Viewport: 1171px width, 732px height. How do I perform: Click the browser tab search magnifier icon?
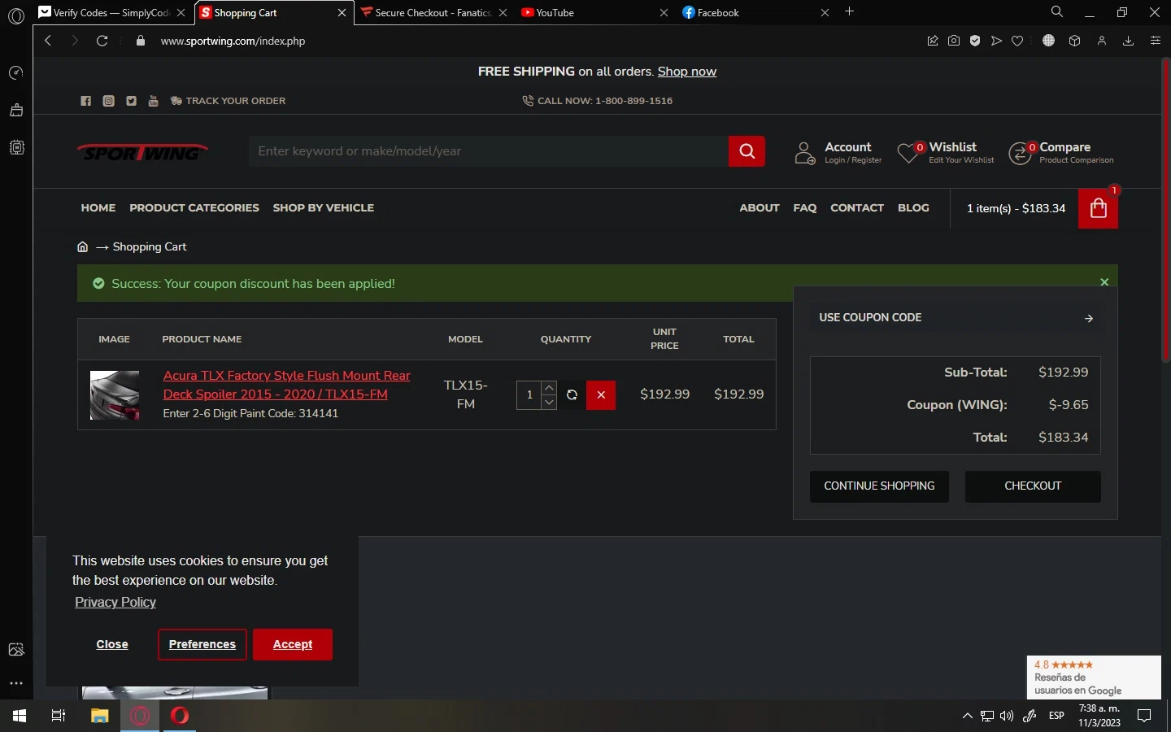point(1056,12)
